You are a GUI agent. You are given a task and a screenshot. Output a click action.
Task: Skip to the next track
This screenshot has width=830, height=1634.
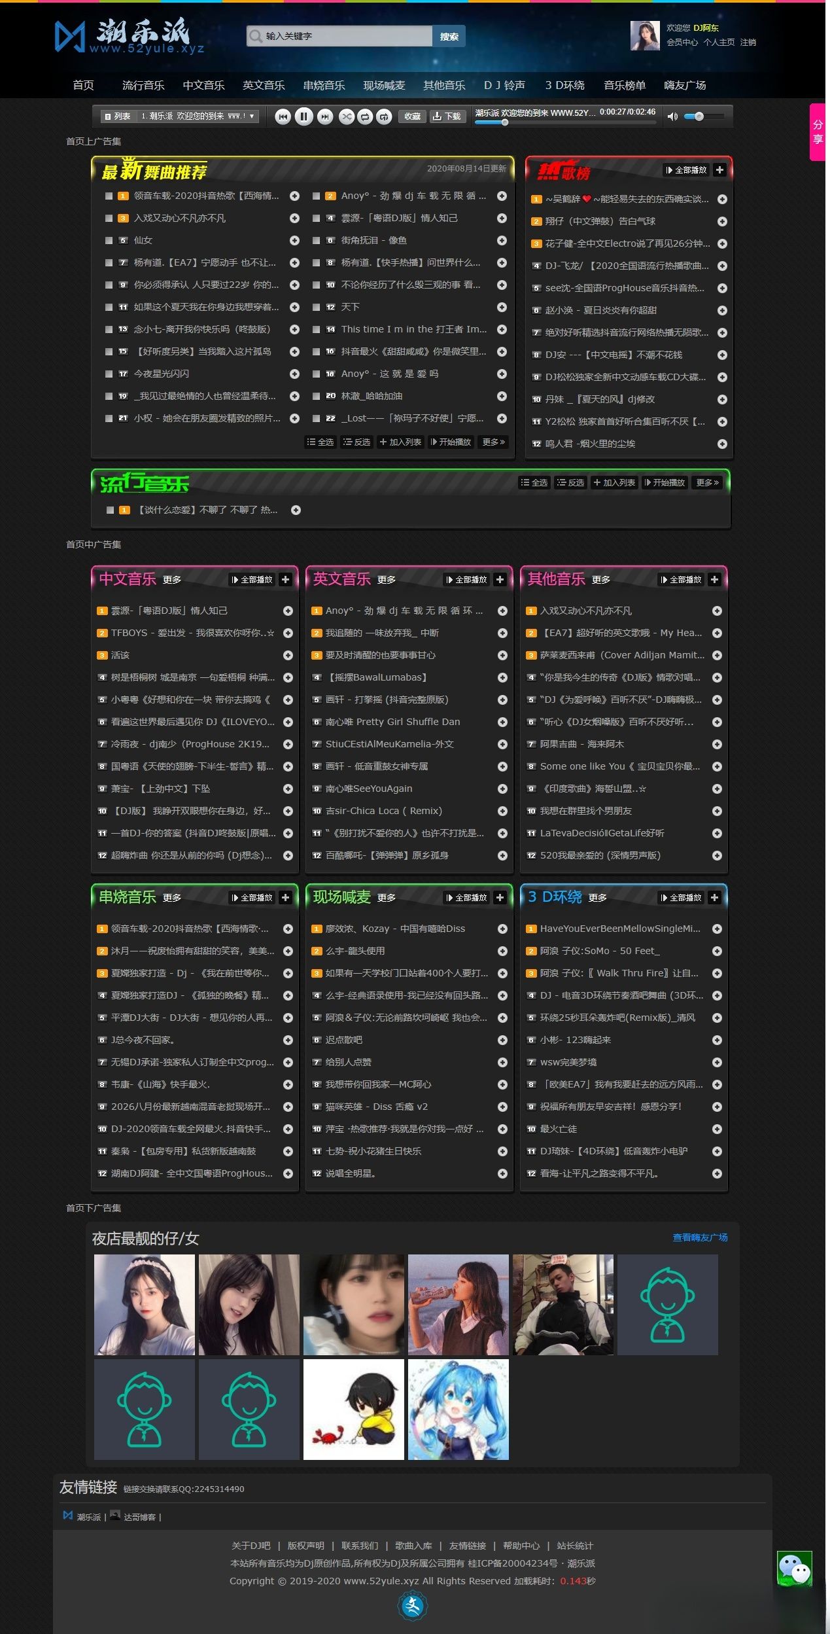324,116
